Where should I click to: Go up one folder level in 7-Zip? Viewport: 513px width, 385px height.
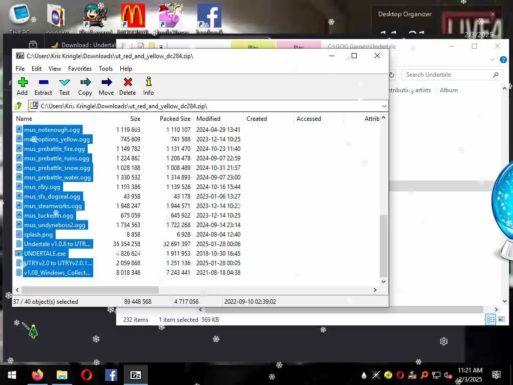19,106
